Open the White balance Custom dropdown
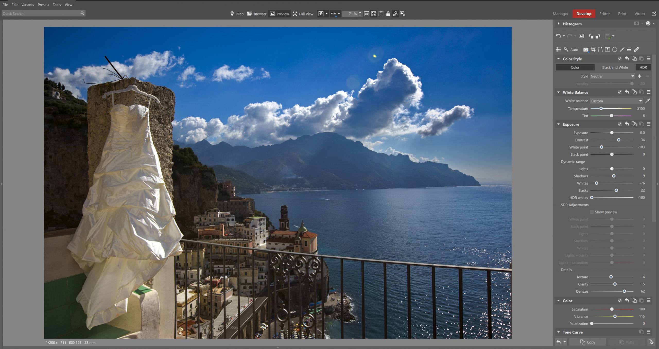Viewport: 659px width, 349px height. point(616,101)
